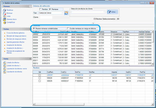Enable the Recibos checkbox
Screen dimensions: 156x108
click(x=40, y=9)
